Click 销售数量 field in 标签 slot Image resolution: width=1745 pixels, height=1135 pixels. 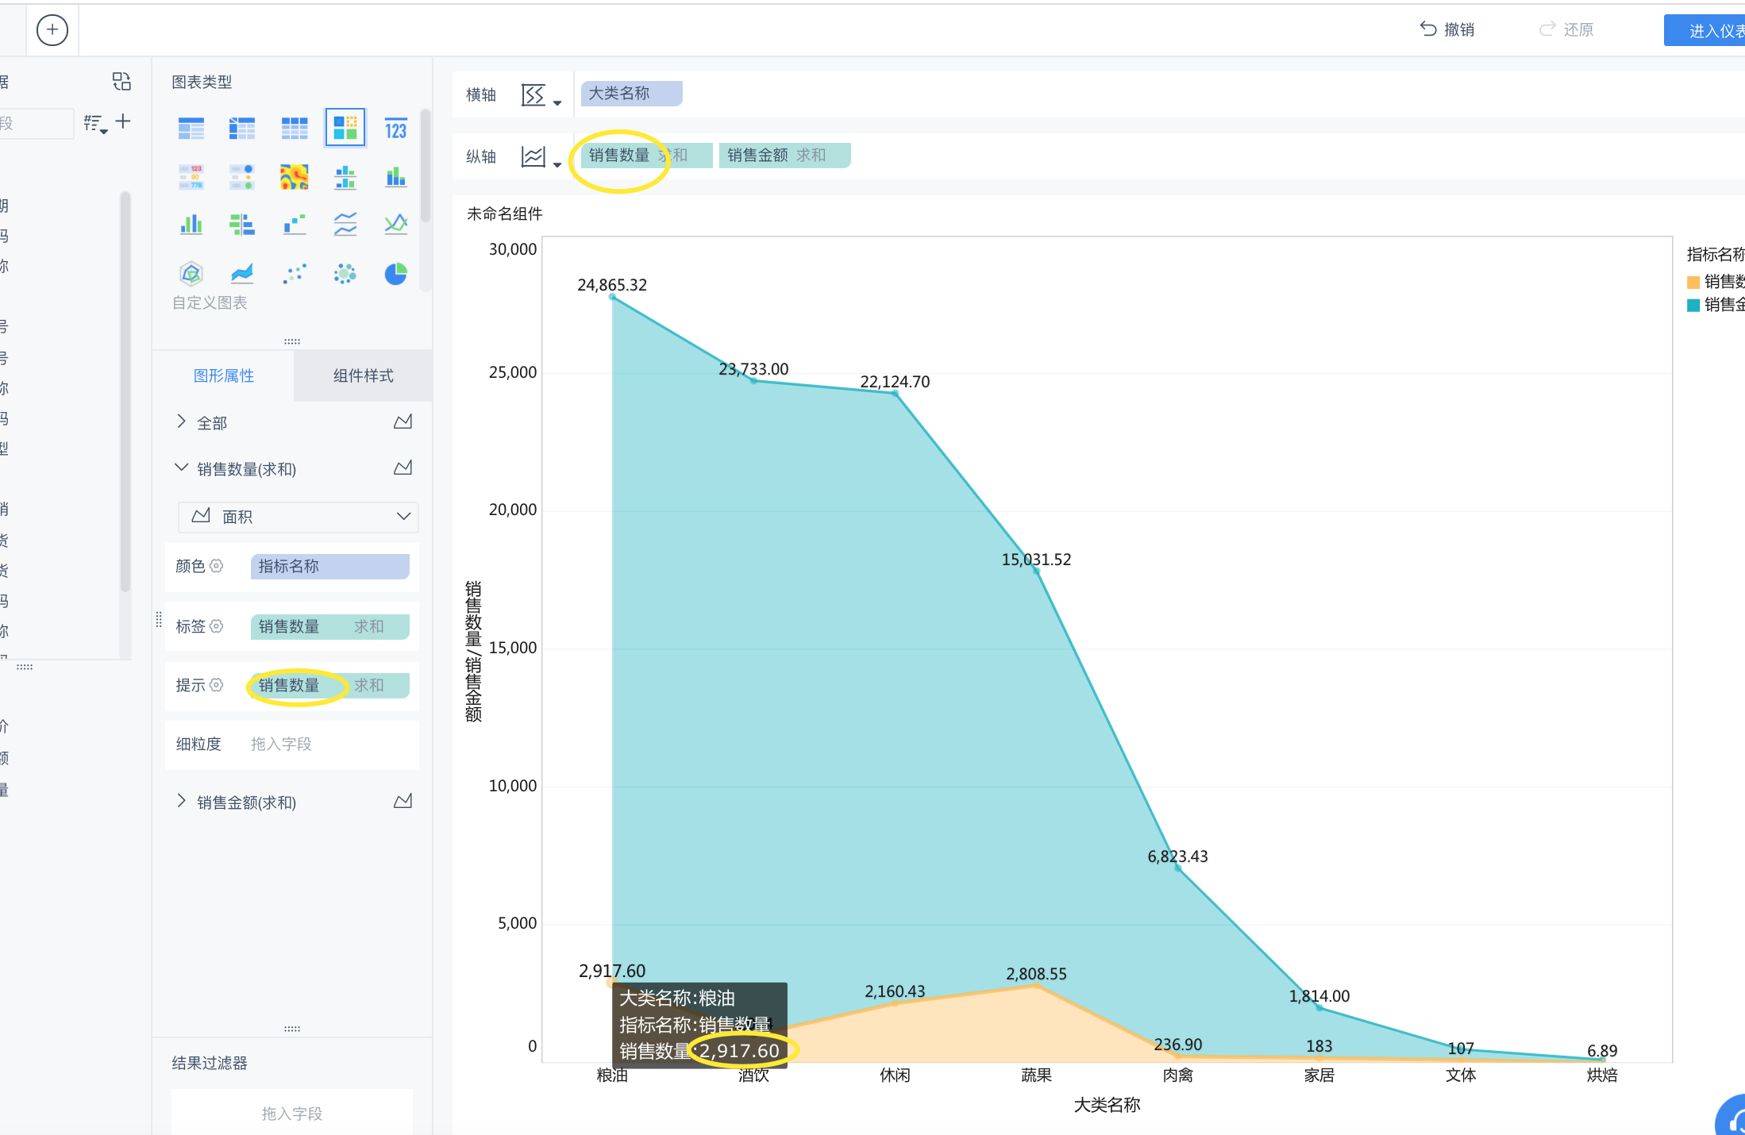coord(329,626)
